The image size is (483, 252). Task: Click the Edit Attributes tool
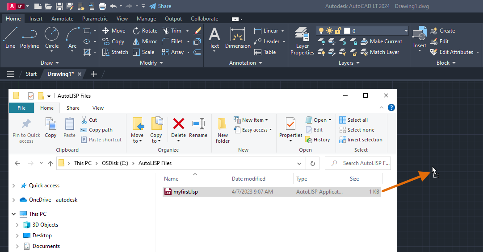tap(452, 52)
